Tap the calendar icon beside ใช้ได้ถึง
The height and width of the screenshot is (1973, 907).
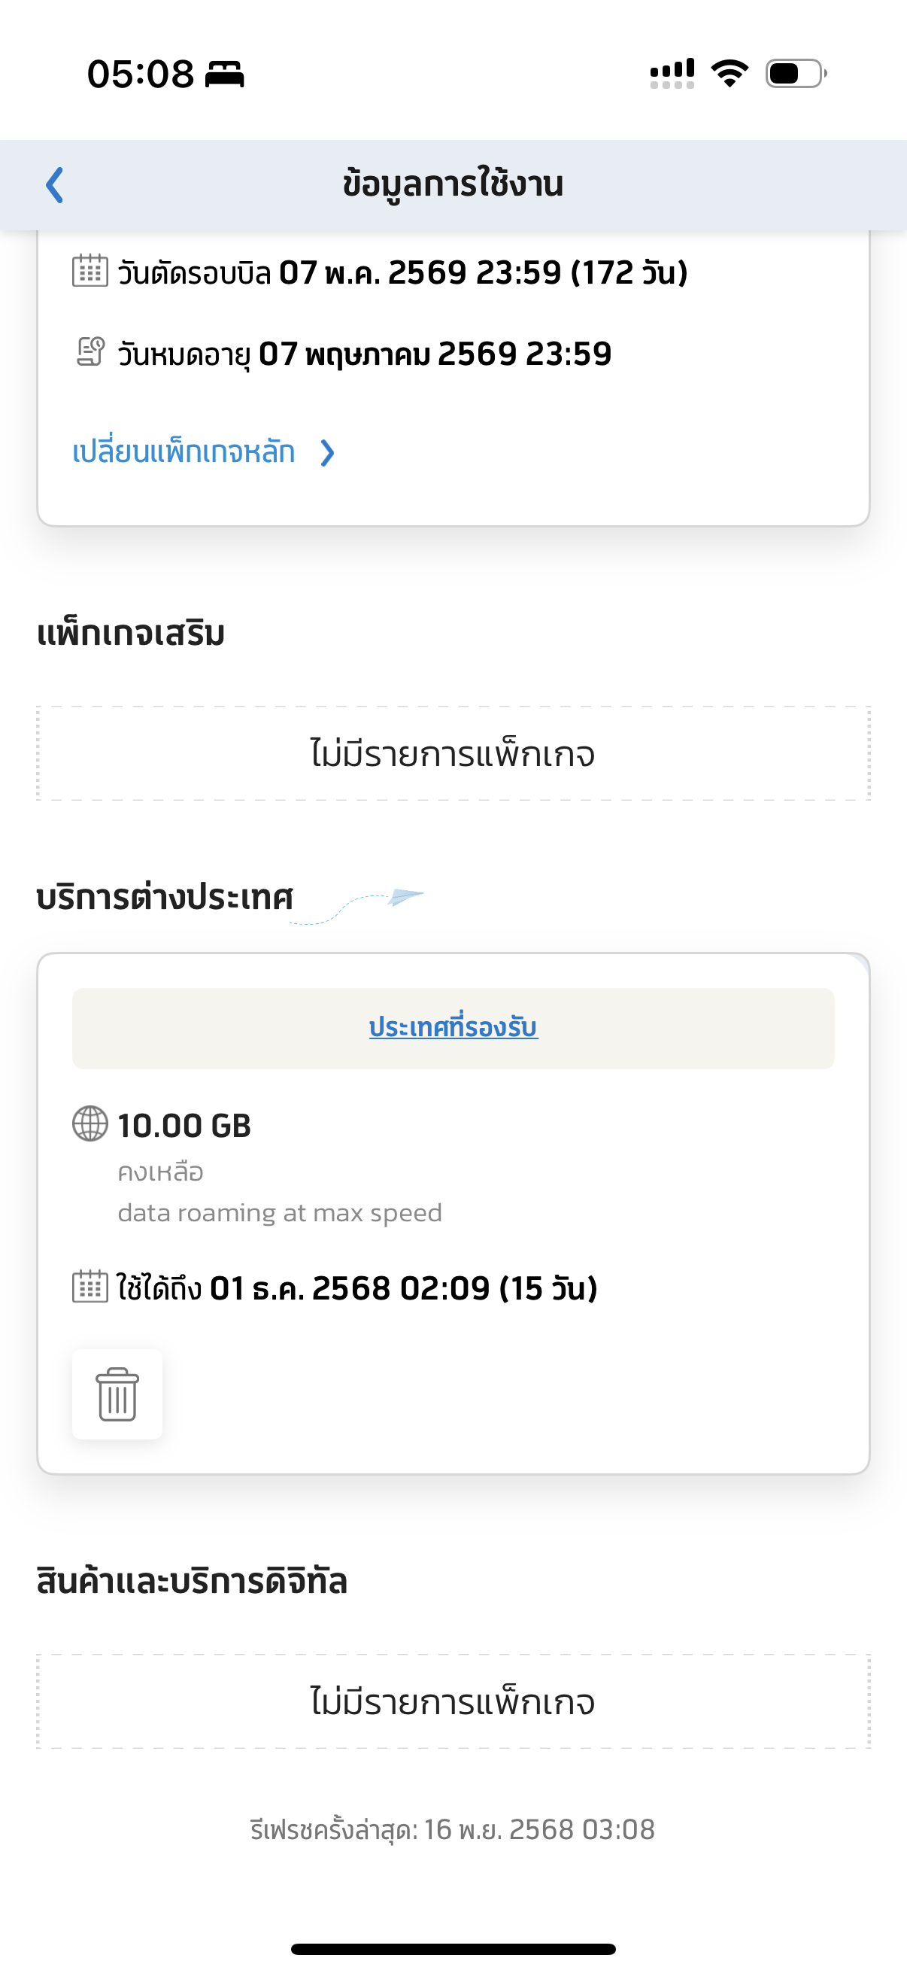90,1287
